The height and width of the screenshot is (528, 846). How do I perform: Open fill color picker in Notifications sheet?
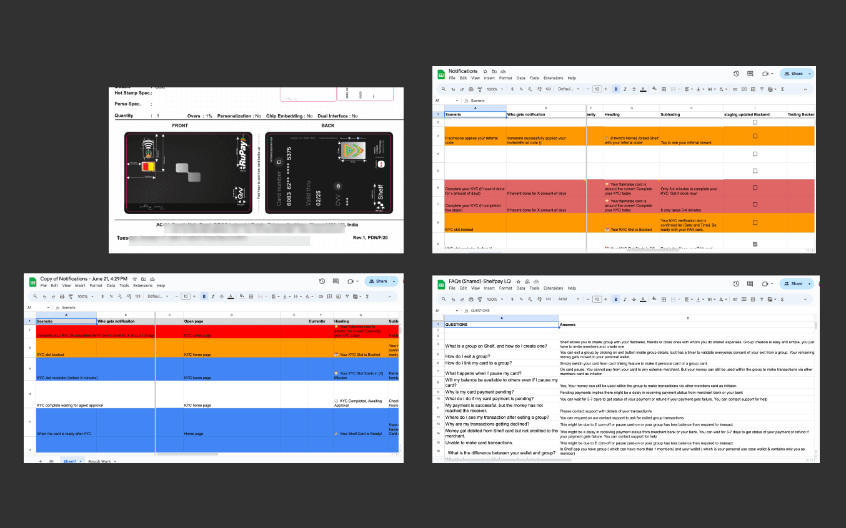pyautogui.click(x=654, y=89)
